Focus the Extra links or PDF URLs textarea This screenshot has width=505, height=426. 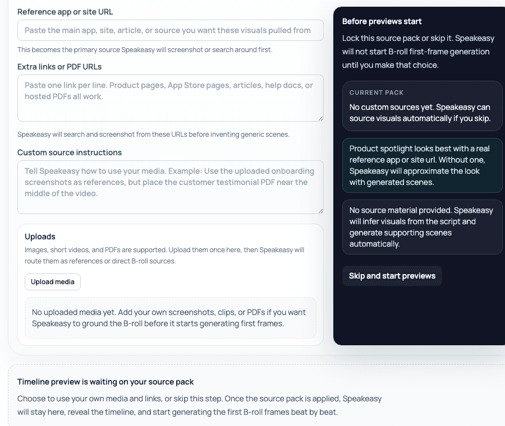click(171, 98)
